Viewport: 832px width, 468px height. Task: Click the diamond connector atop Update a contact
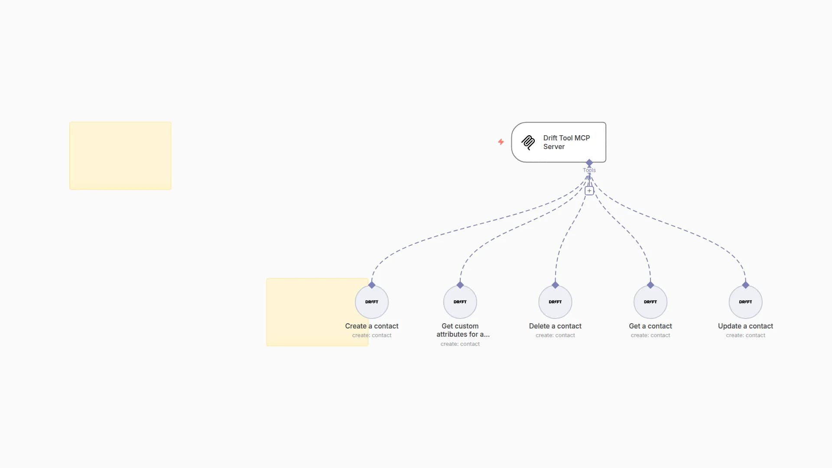pyautogui.click(x=745, y=285)
